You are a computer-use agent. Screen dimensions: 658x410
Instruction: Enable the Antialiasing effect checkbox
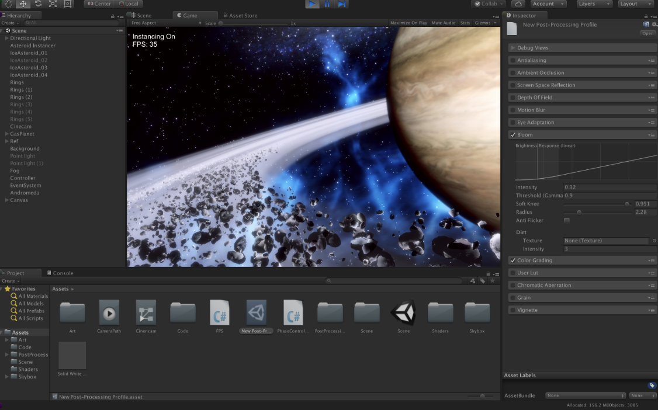pyautogui.click(x=512, y=60)
